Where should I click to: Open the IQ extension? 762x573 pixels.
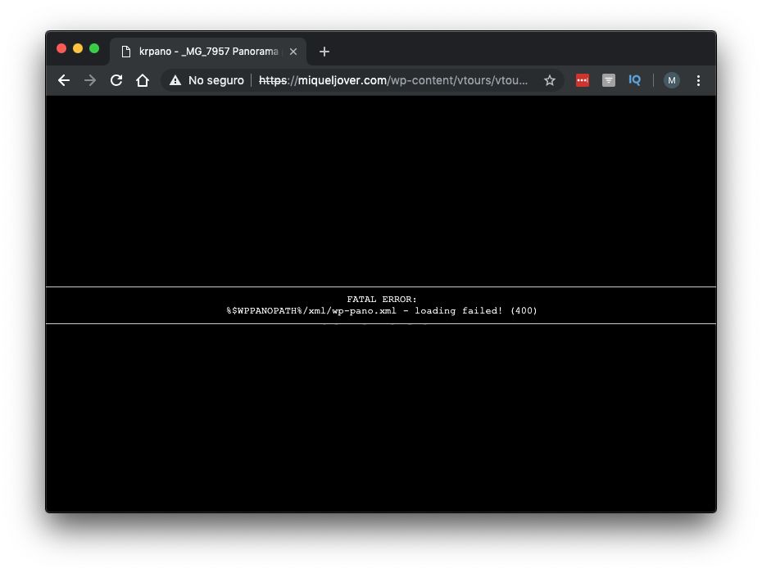635,80
